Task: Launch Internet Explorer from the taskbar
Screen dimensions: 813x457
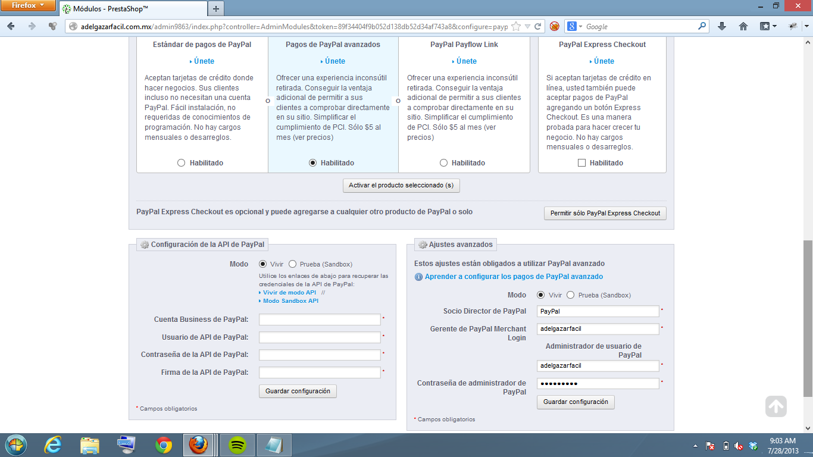Action: tap(54, 445)
